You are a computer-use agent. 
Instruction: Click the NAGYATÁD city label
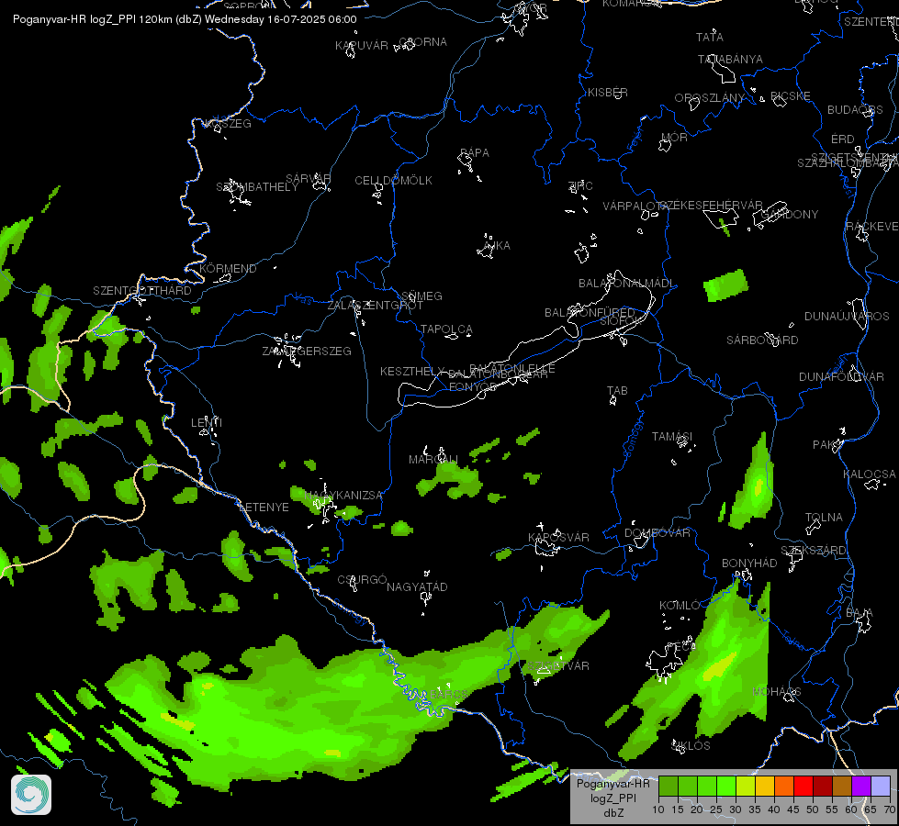pos(417,587)
